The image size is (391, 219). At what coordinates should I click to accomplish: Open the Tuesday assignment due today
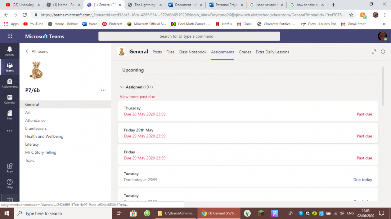tap(248, 177)
